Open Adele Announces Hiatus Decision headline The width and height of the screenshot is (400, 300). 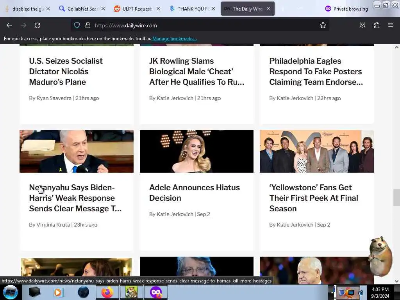tap(195, 193)
